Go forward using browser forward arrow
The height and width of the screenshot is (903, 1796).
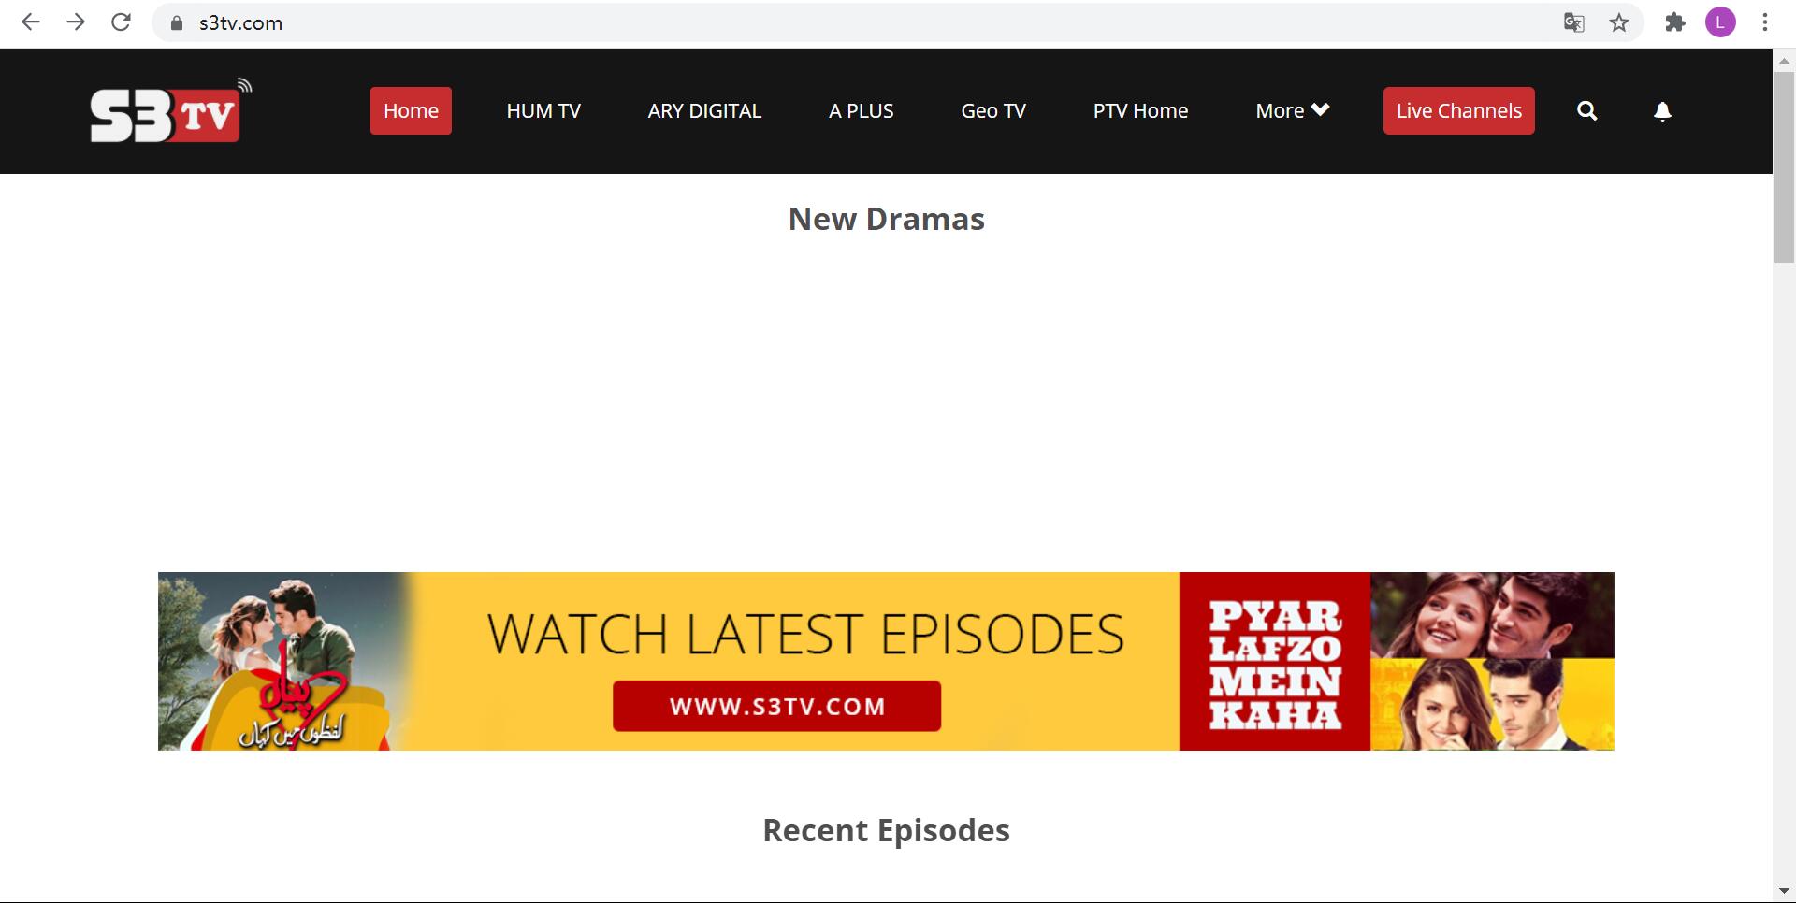pos(76,22)
